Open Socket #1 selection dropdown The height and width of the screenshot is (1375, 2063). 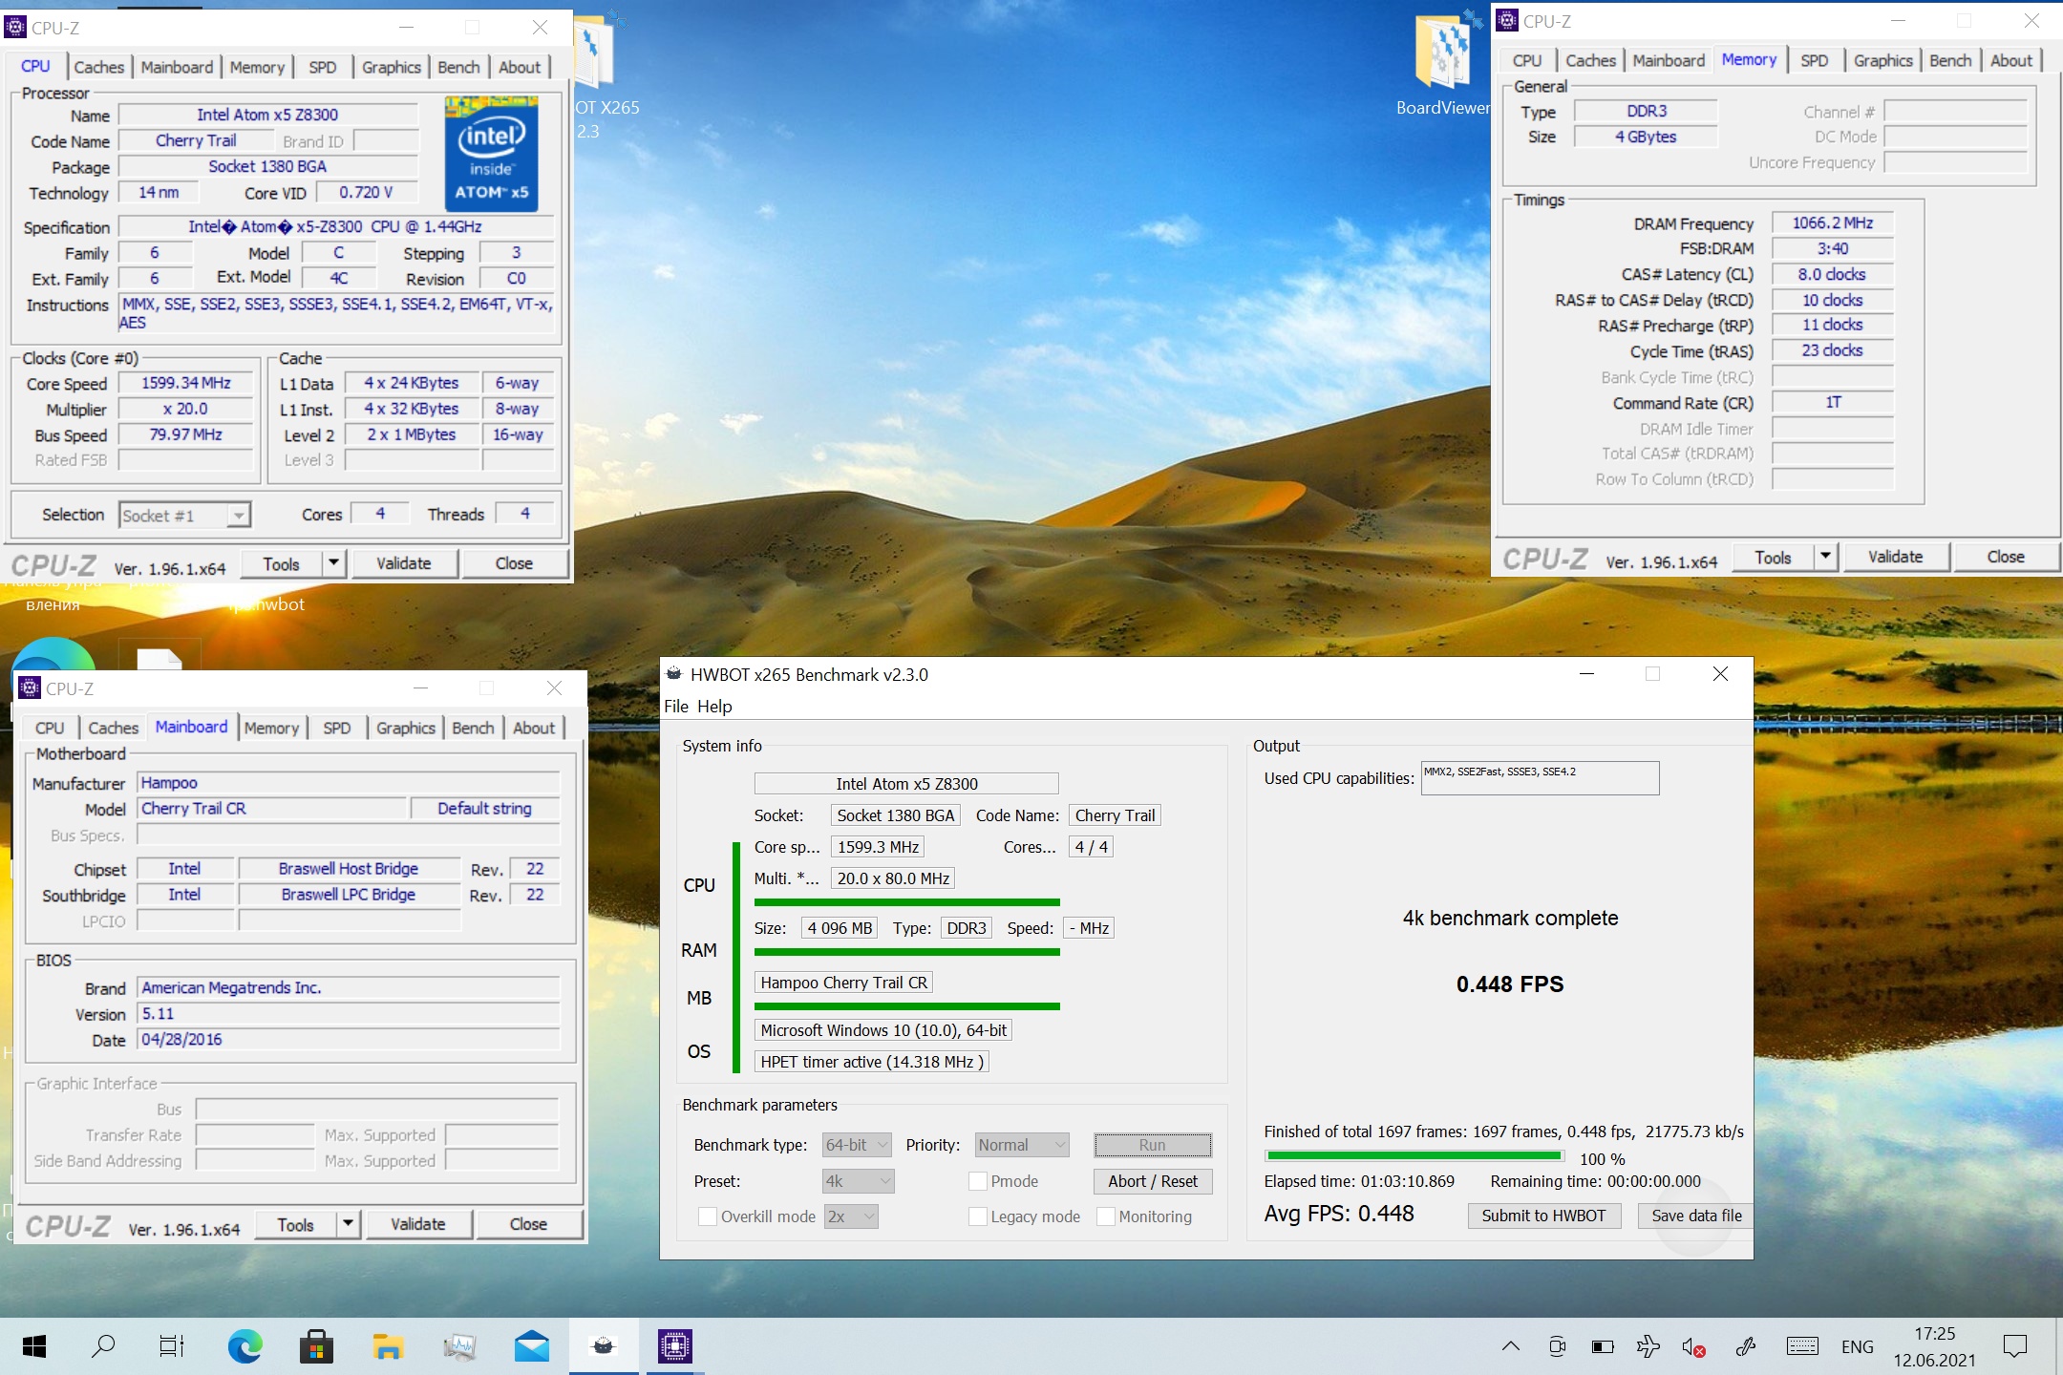tap(185, 516)
